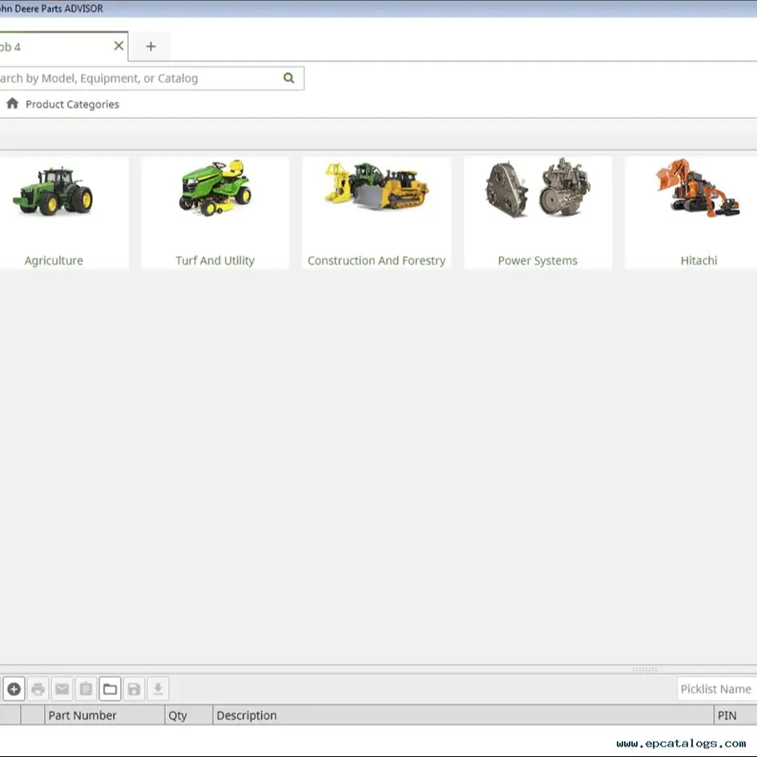Click the Product Categories breadcrumb
Viewport: 757px width, 757px height.
coord(72,104)
